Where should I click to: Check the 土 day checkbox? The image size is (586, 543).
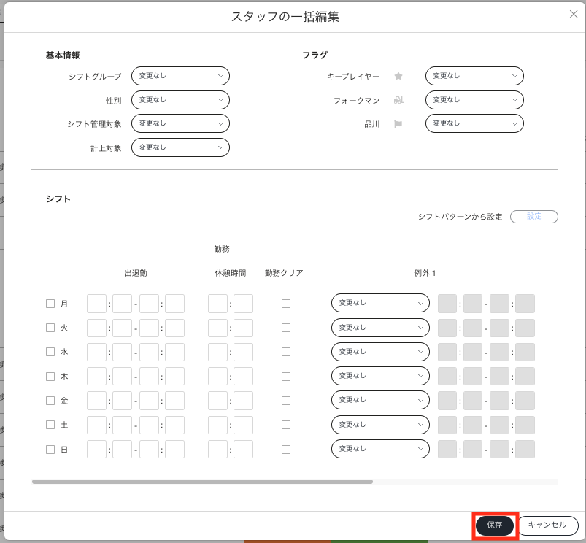point(50,425)
